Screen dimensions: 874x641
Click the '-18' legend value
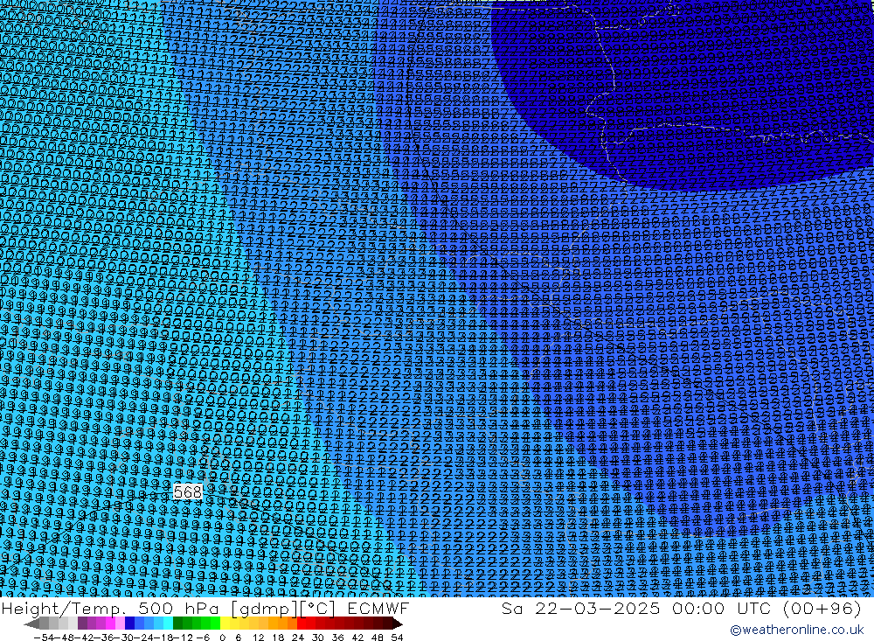(165, 637)
